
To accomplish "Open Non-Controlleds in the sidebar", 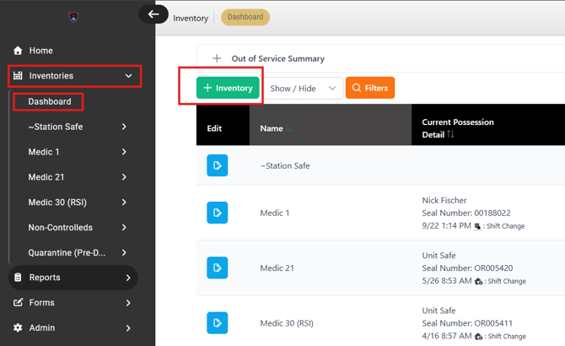I will 61,227.
